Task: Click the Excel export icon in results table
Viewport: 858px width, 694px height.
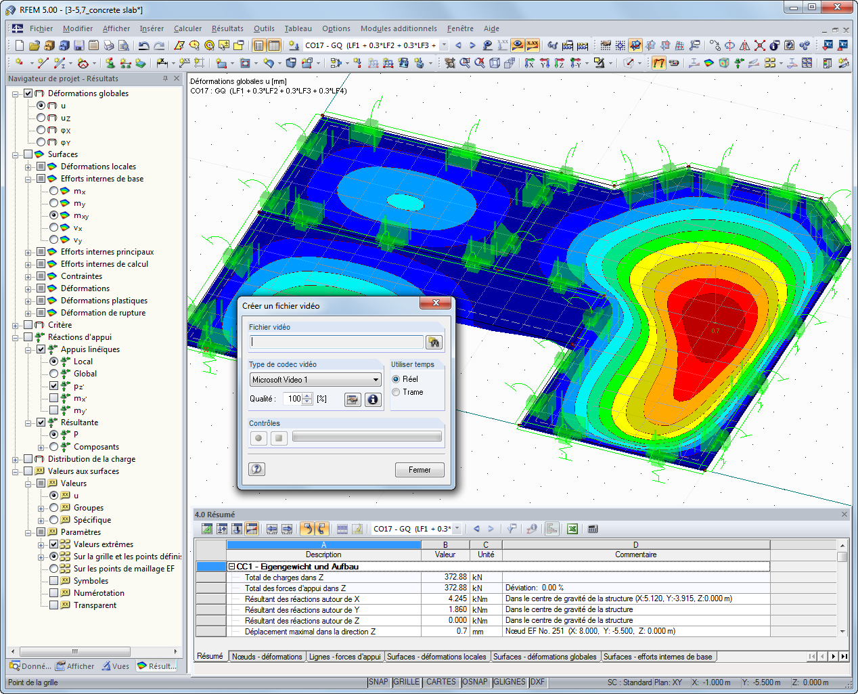Action: [x=572, y=529]
